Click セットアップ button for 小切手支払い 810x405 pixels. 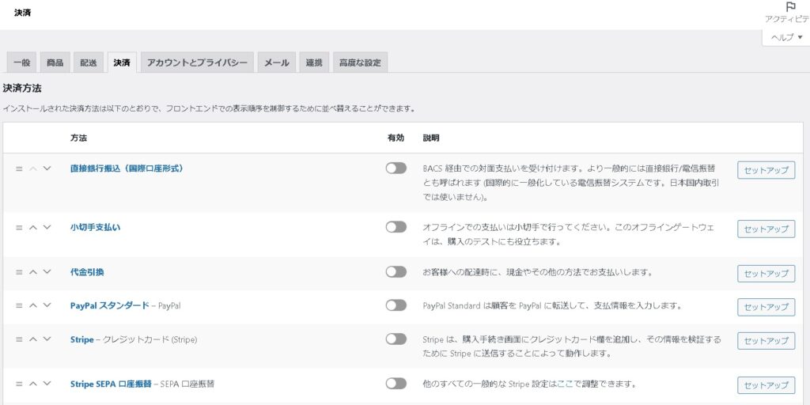766,229
